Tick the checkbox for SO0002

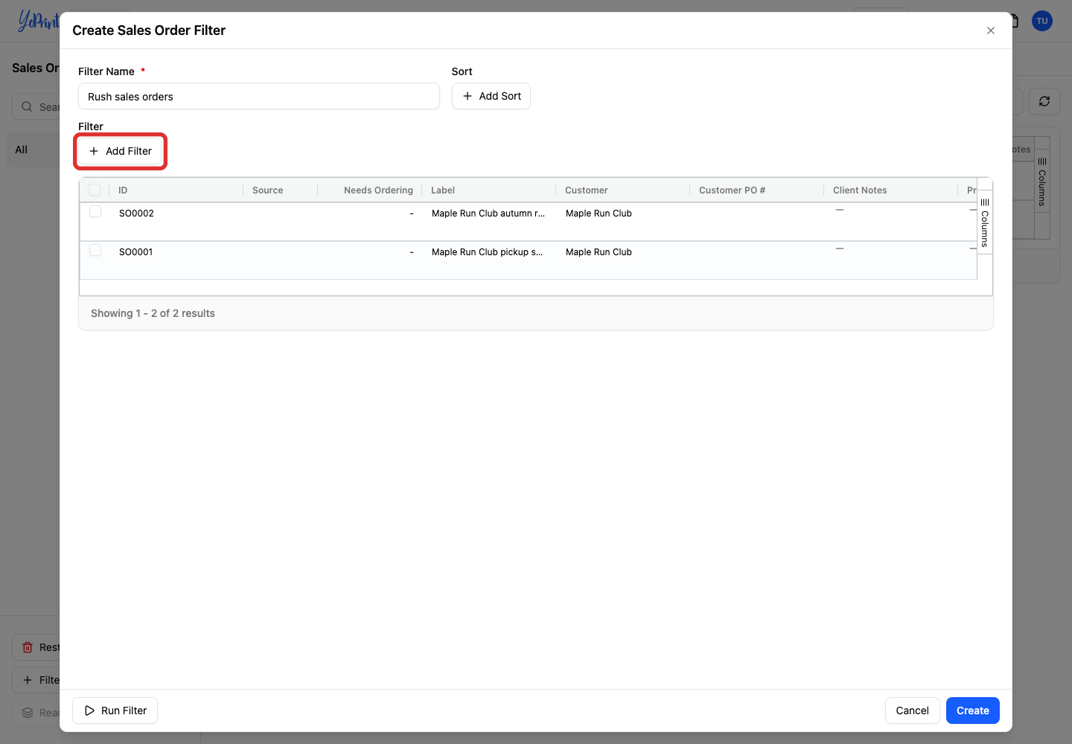pyautogui.click(x=95, y=211)
